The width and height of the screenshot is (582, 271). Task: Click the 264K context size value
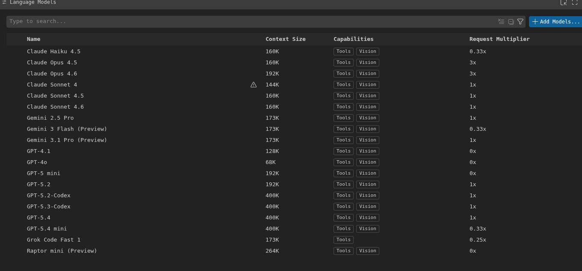click(272, 251)
